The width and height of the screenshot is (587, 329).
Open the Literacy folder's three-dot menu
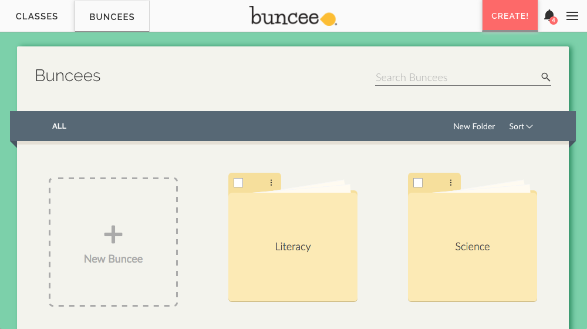[271, 183]
